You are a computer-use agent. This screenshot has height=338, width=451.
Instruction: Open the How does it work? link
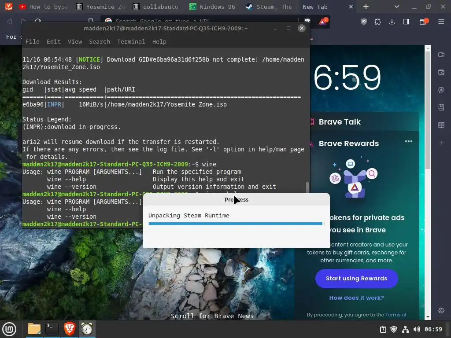356,298
